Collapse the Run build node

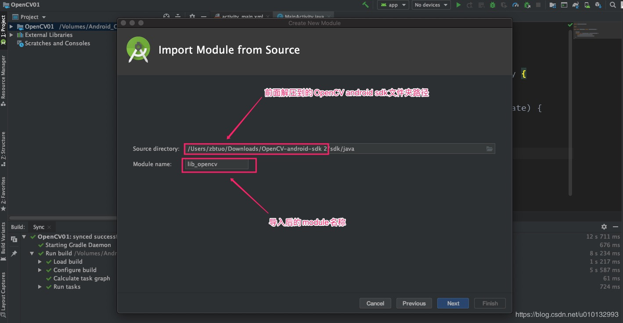click(x=32, y=253)
